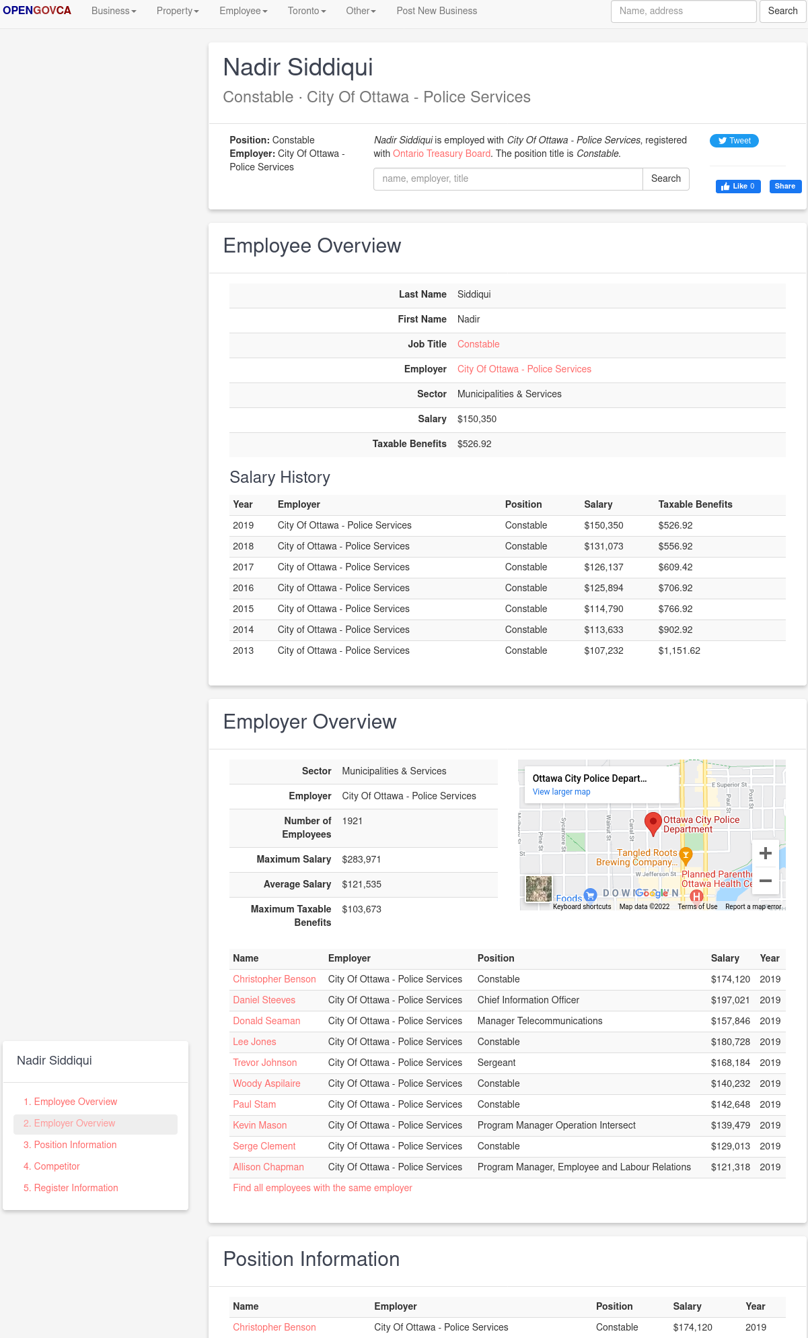
Task: Click the Manager Telecommunications position cell
Action: [540, 1021]
